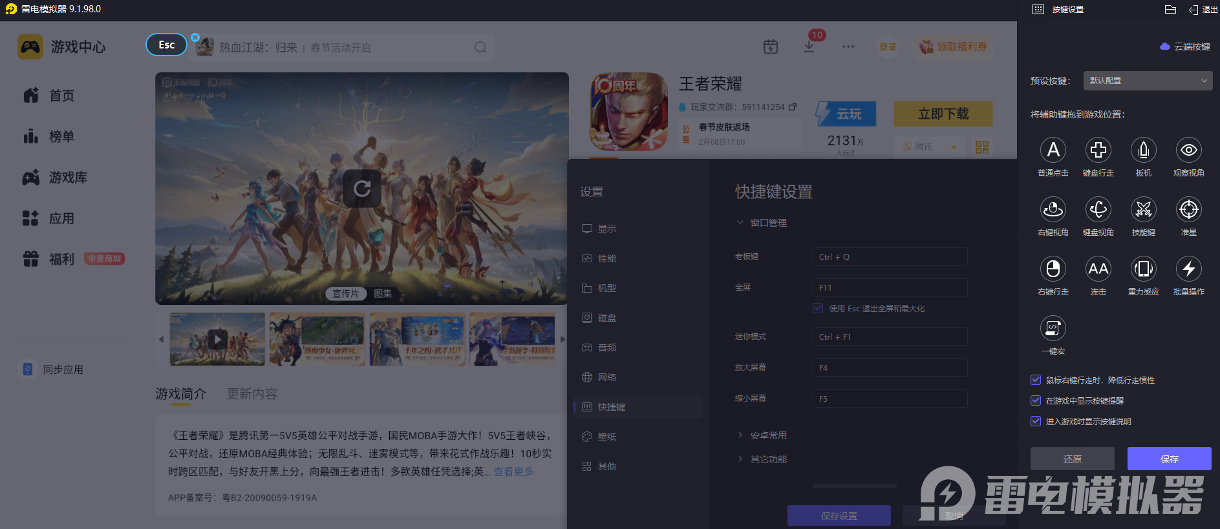Screen dimensions: 1220x529
Task: Choose the 一键宏 macro tool
Action: 1053,328
